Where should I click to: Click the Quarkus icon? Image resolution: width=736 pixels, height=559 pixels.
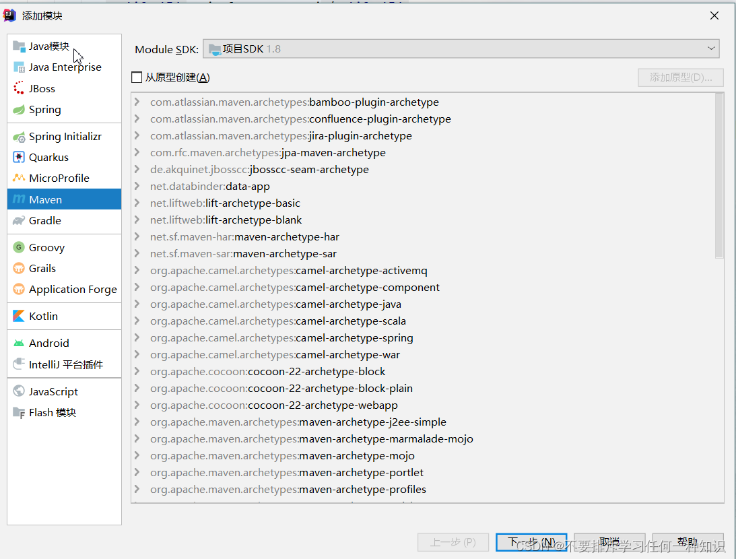point(19,157)
